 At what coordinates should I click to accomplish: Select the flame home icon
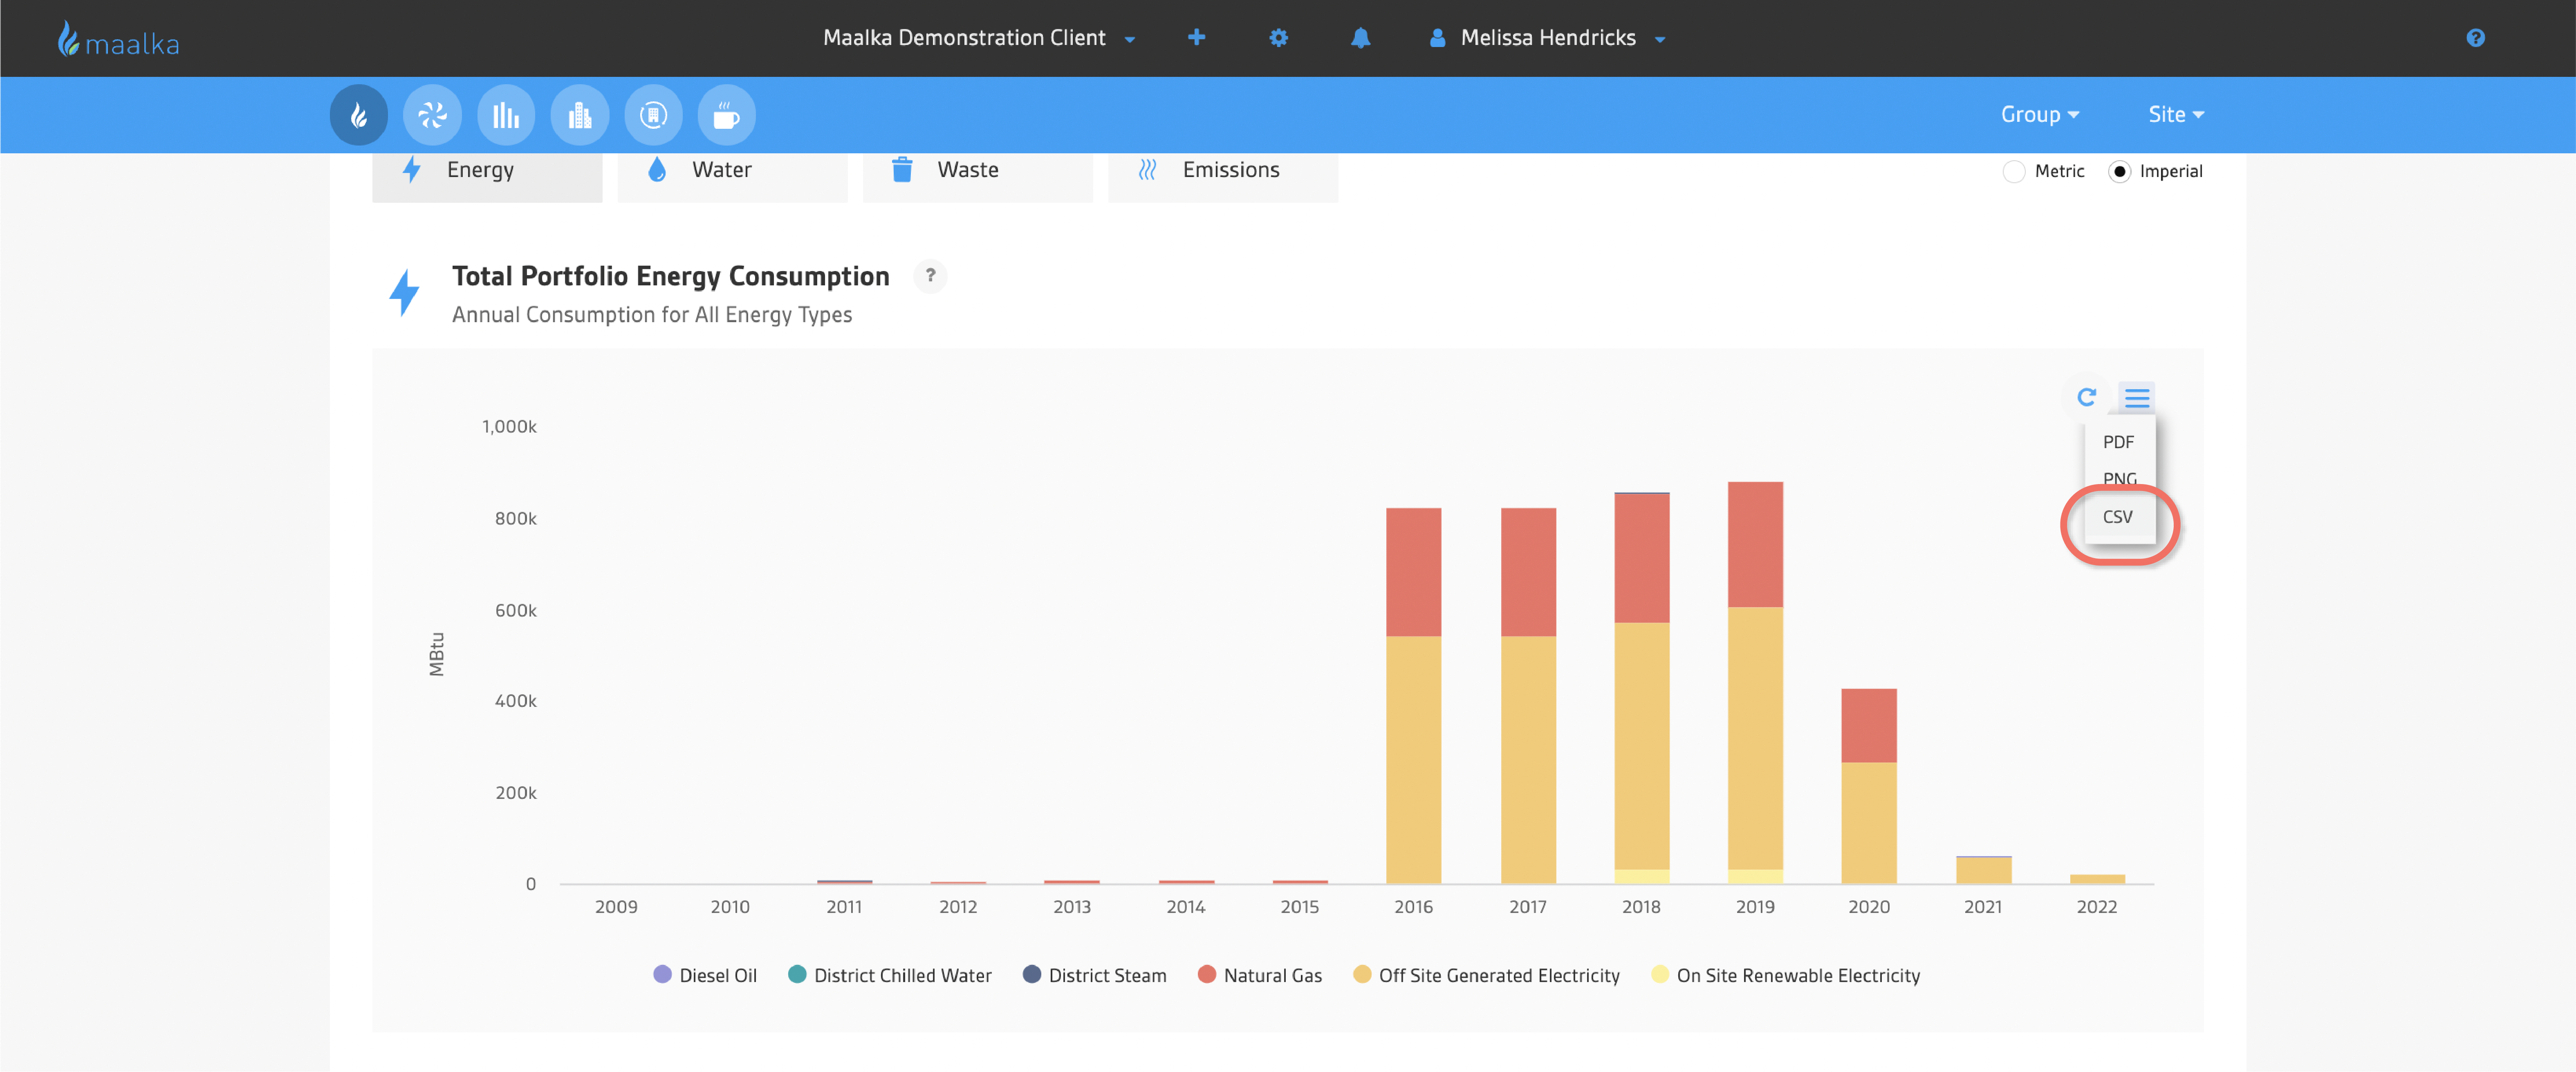[x=359, y=115]
